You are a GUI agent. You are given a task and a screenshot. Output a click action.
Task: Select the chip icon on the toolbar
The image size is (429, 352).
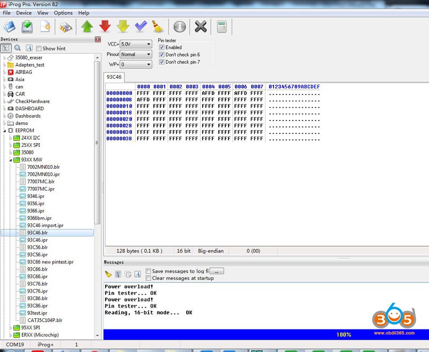click(x=66, y=26)
